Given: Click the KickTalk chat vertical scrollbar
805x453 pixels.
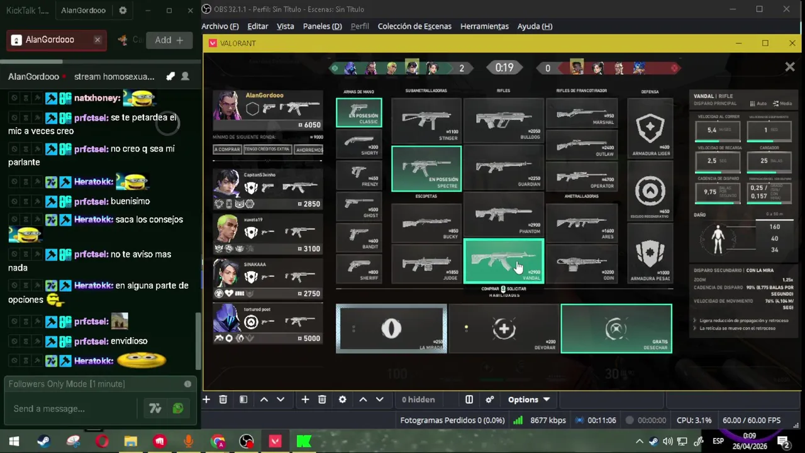Looking at the screenshot, I should [x=198, y=340].
